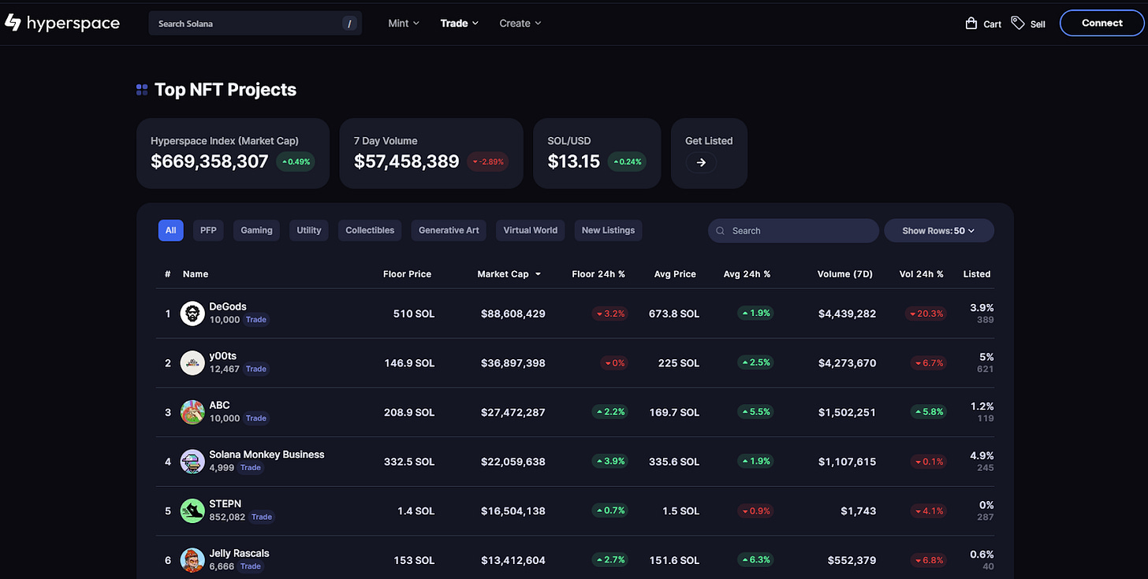This screenshot has width=1148, height=579.
Task: Open the Cart icon
Action: click(x=971, y=24)
